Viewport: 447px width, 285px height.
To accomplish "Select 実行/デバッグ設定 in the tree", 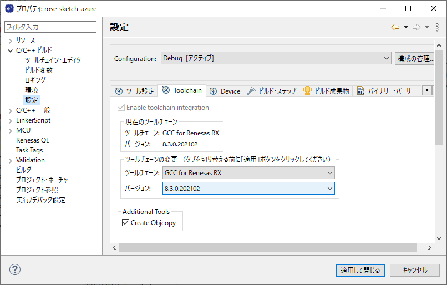I will [40, 200].
